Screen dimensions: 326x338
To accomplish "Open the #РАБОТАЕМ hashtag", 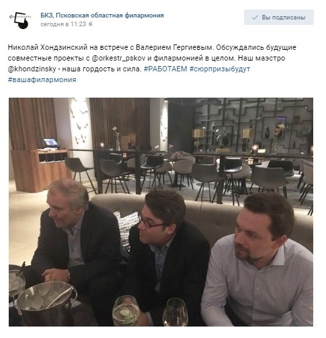I will coord(165,69).
